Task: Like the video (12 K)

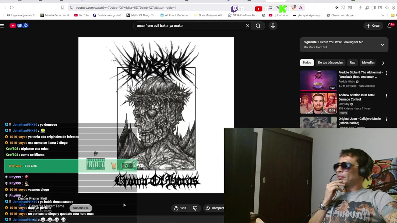Action: tap(180, 208)
